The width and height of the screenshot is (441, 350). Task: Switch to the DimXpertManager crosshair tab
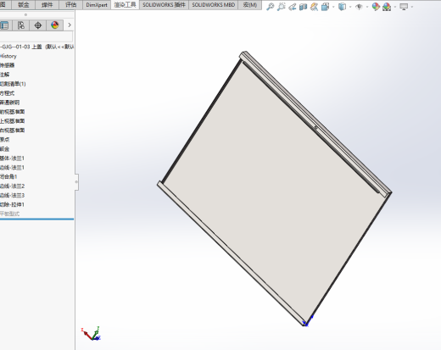(x=38, y=25)
